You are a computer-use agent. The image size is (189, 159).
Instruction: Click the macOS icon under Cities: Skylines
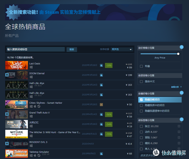click(35, 106)
